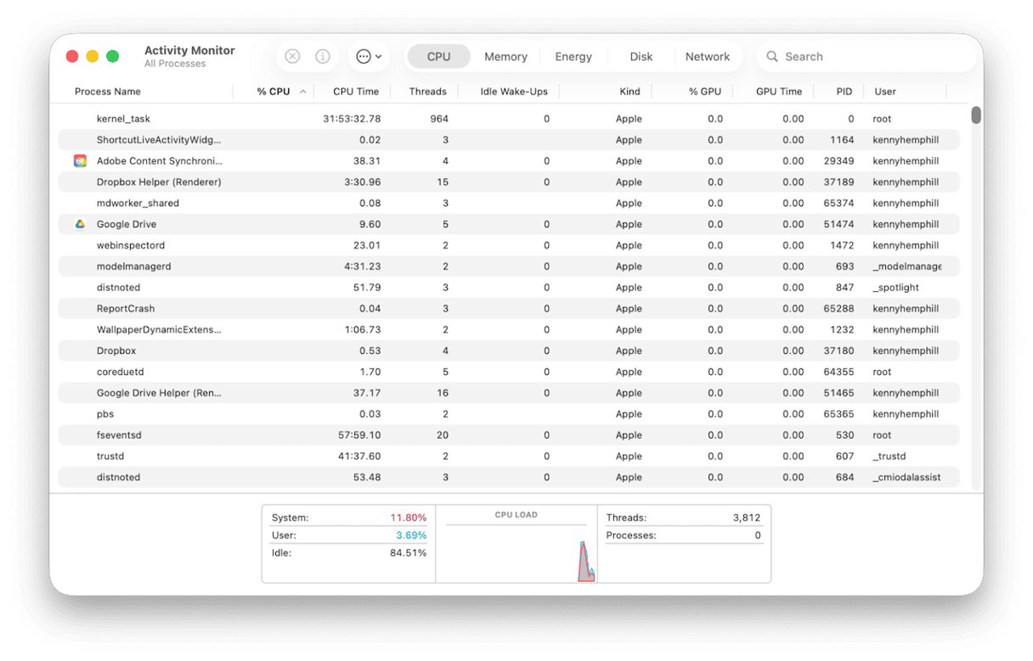The height and width of the screenshot is (661, 1033).
Task: Sort by the Process Name column header
Action: click(x=108, y=92)
